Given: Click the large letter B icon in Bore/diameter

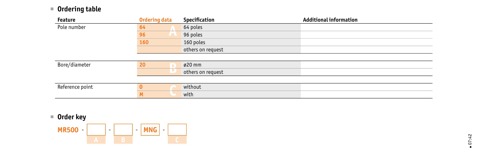Looking at the screenshot, I should [173, 68].
